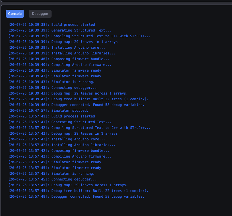Select 'Installing Arduino core...' line at 13:57:42
The image size is (232, 216).
[57, 139]
